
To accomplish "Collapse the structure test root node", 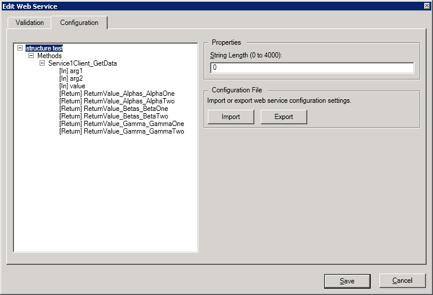I will pyautogui.click(x=20, y=48).
